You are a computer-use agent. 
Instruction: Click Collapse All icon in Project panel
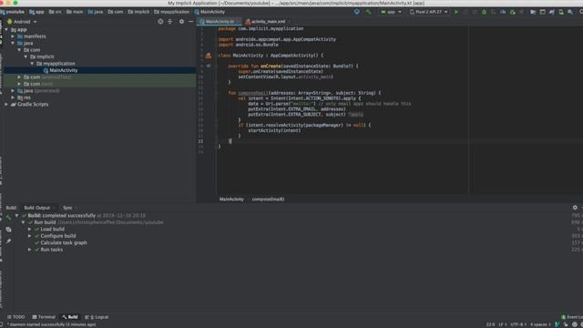[170, 22]
